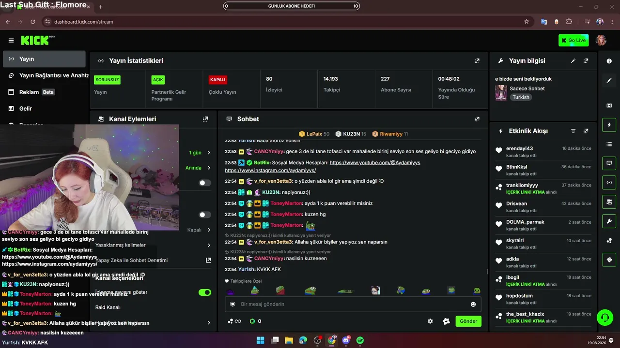Reload the page in the browser
The width and height of the screenshot is (620, 348).
33,22
